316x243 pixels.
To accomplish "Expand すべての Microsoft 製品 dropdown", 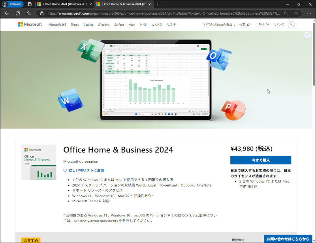I will (219, 24).
